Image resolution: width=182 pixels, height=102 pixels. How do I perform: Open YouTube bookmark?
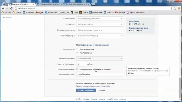(120, 12)
